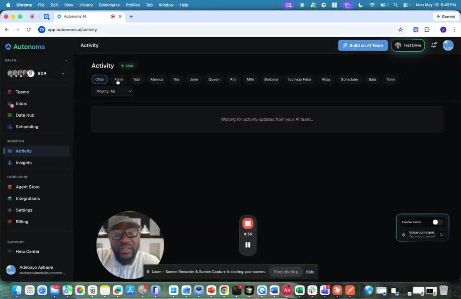Select the Tomi agent filter
Viewport: 461px width, 299px height.
[390, 79]
